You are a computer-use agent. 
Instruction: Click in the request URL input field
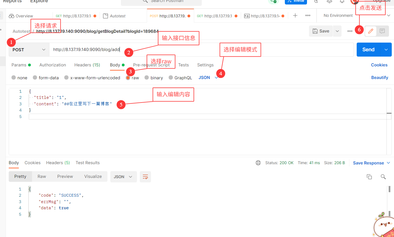coord(201,50)
